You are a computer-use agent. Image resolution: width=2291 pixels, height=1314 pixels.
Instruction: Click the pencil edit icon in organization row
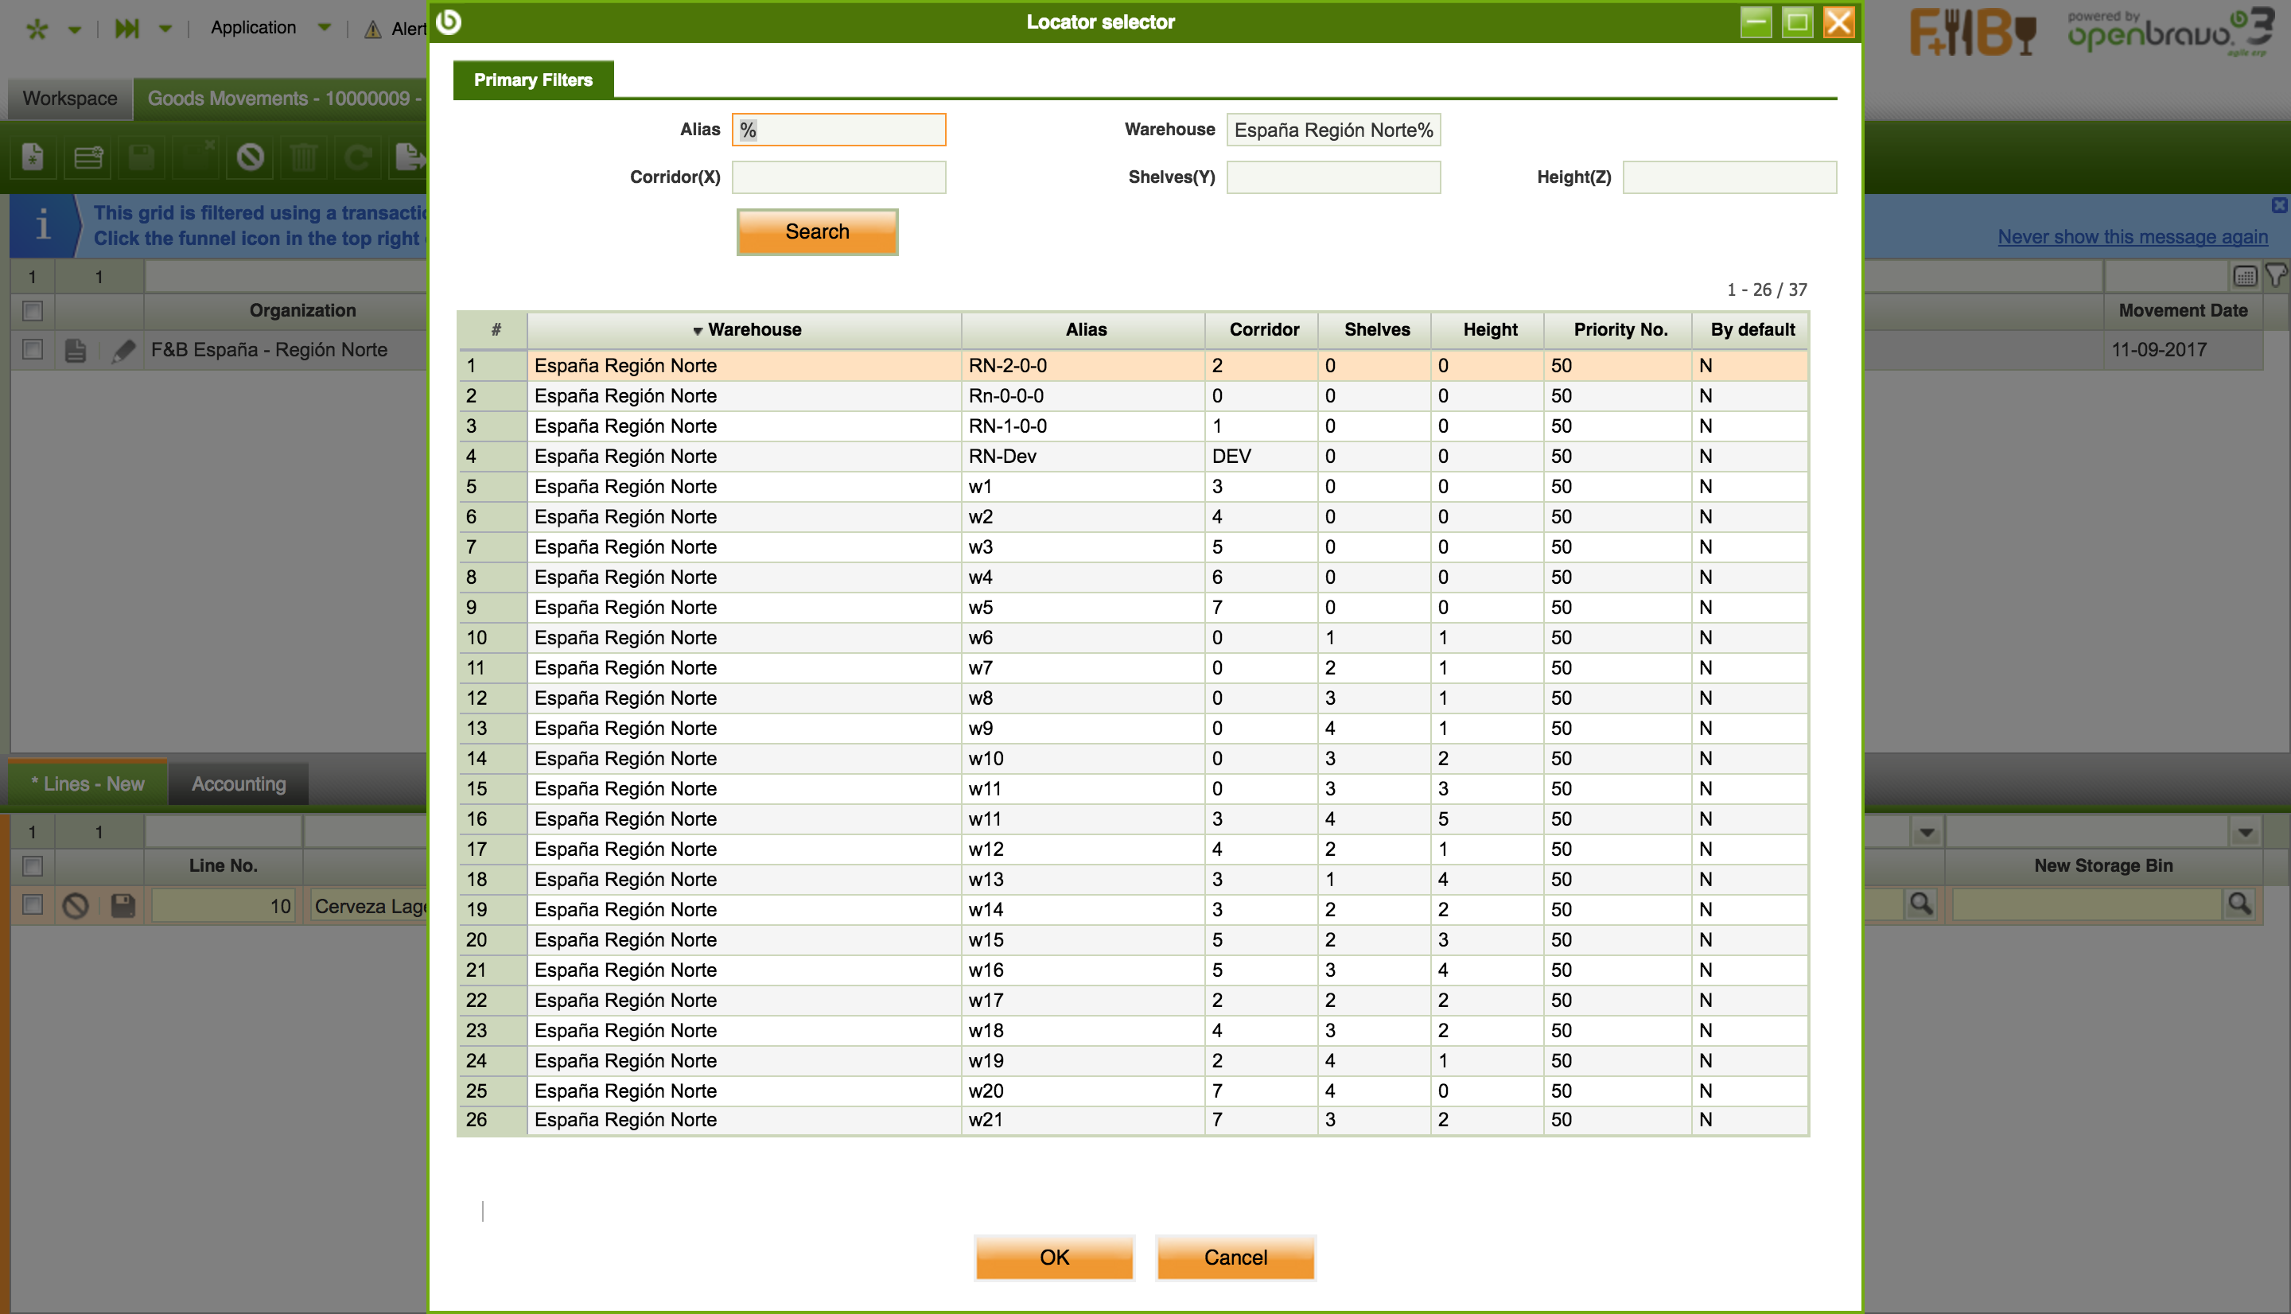pos(123,350)
